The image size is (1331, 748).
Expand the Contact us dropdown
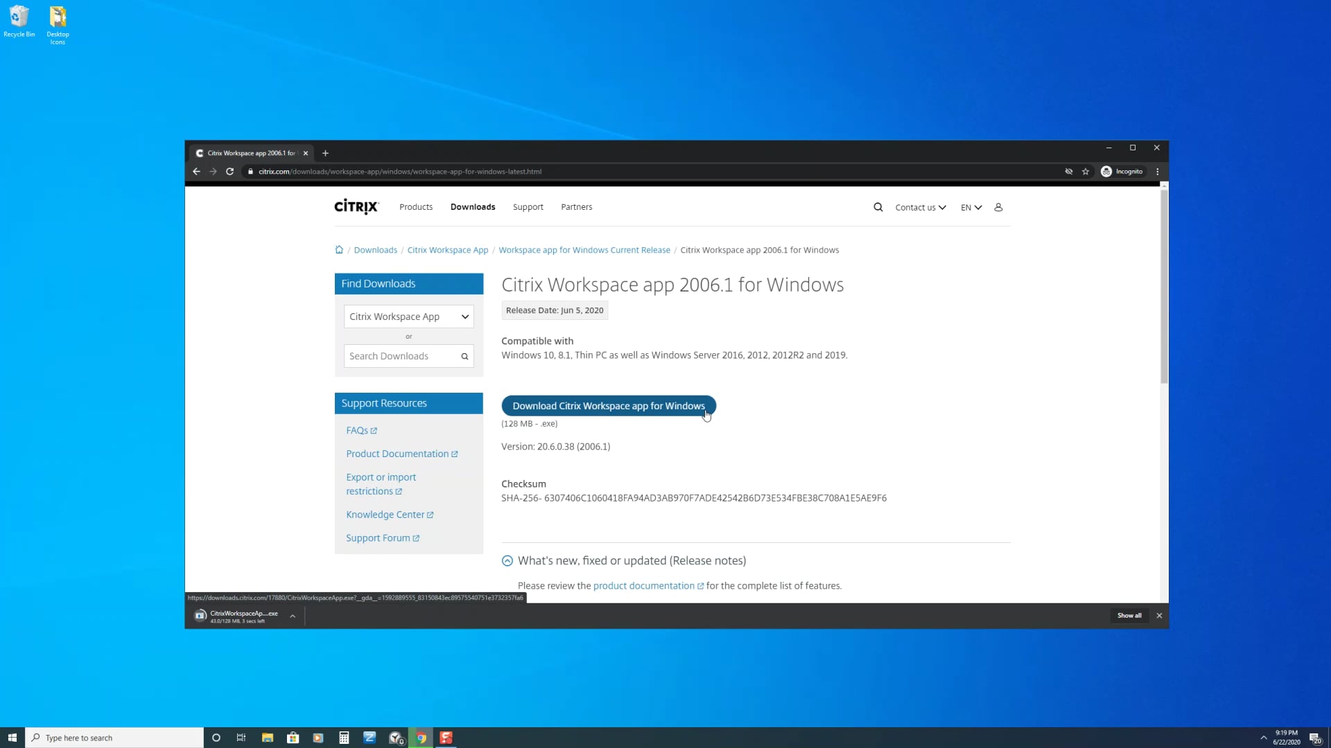coord(920,206)
